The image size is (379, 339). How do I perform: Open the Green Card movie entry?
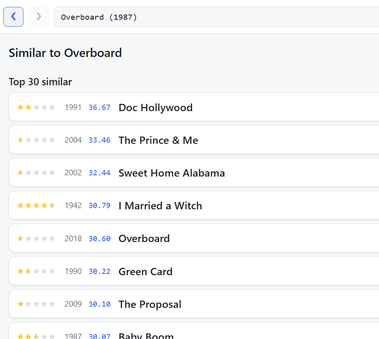pos(194,271)
